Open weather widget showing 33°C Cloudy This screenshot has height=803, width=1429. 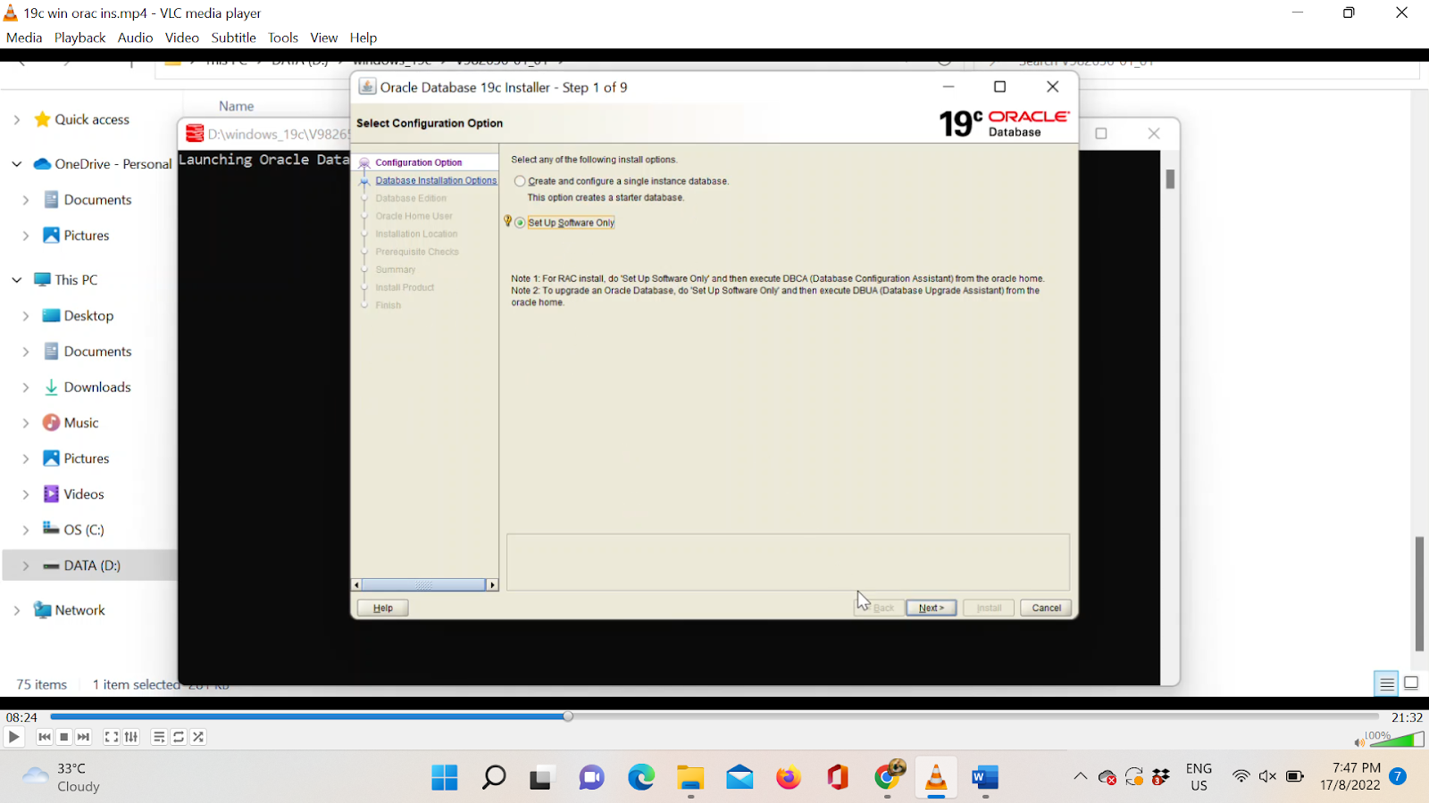(x=61, y=777)
